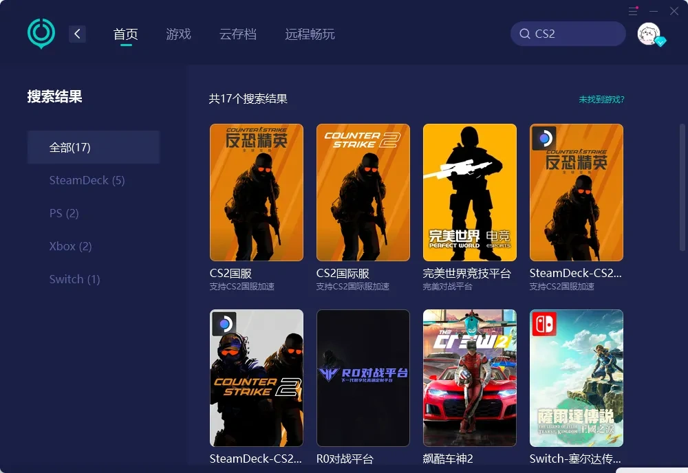Open the hamburger menu with notification dot
This screenshot has height=473, width=688.
[x=633, y=11]
